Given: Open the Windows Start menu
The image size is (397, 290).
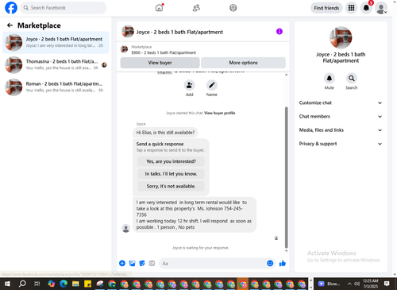Looking at the screenshot, I should tap(7, 284).
